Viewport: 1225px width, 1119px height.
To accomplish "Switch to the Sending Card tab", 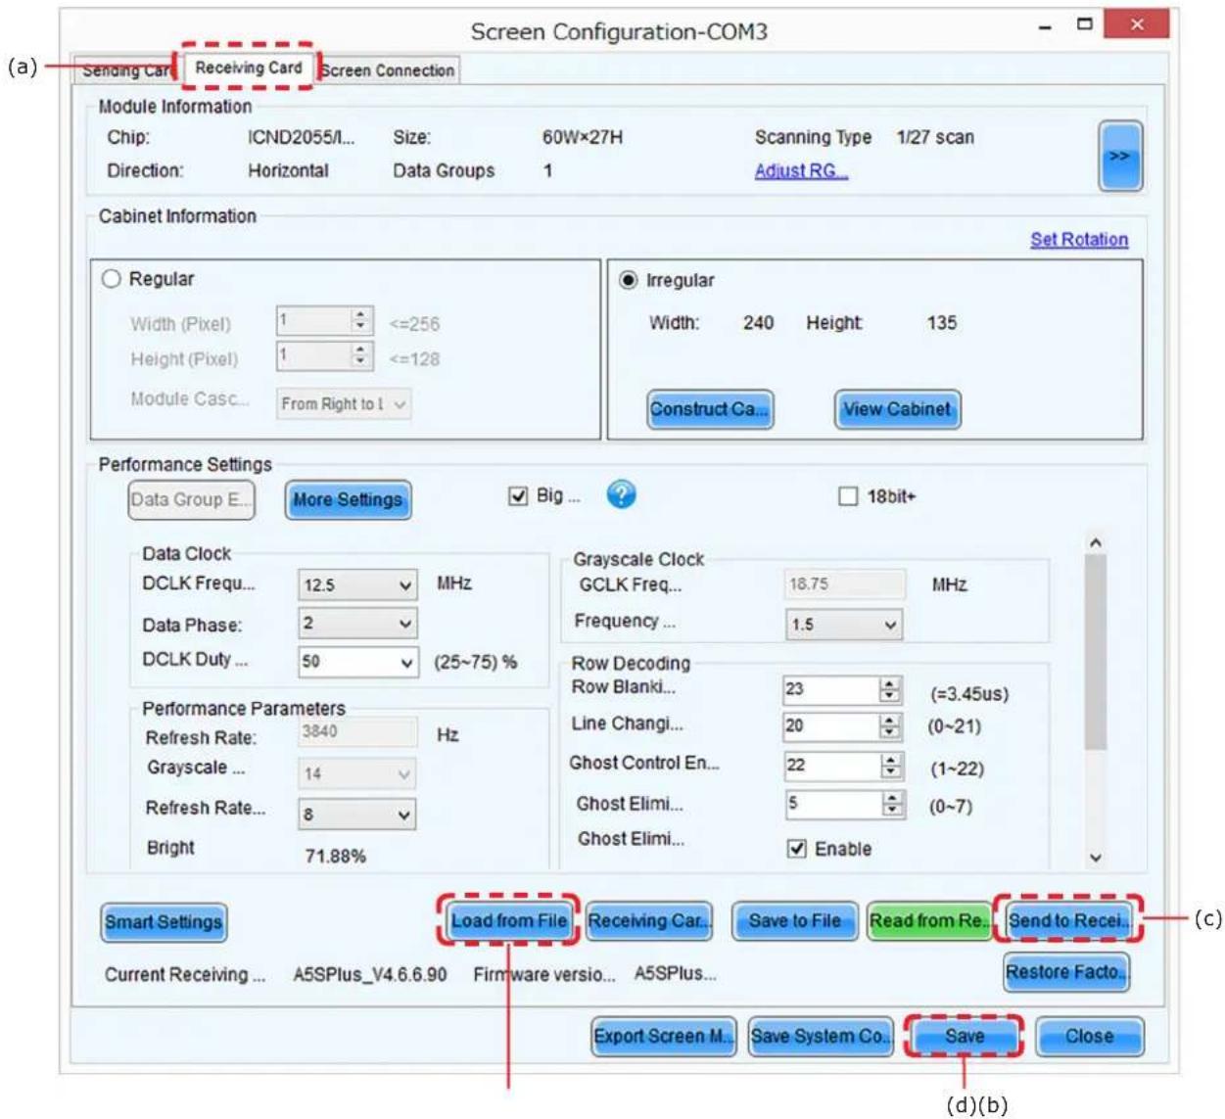I will [125, 70].
